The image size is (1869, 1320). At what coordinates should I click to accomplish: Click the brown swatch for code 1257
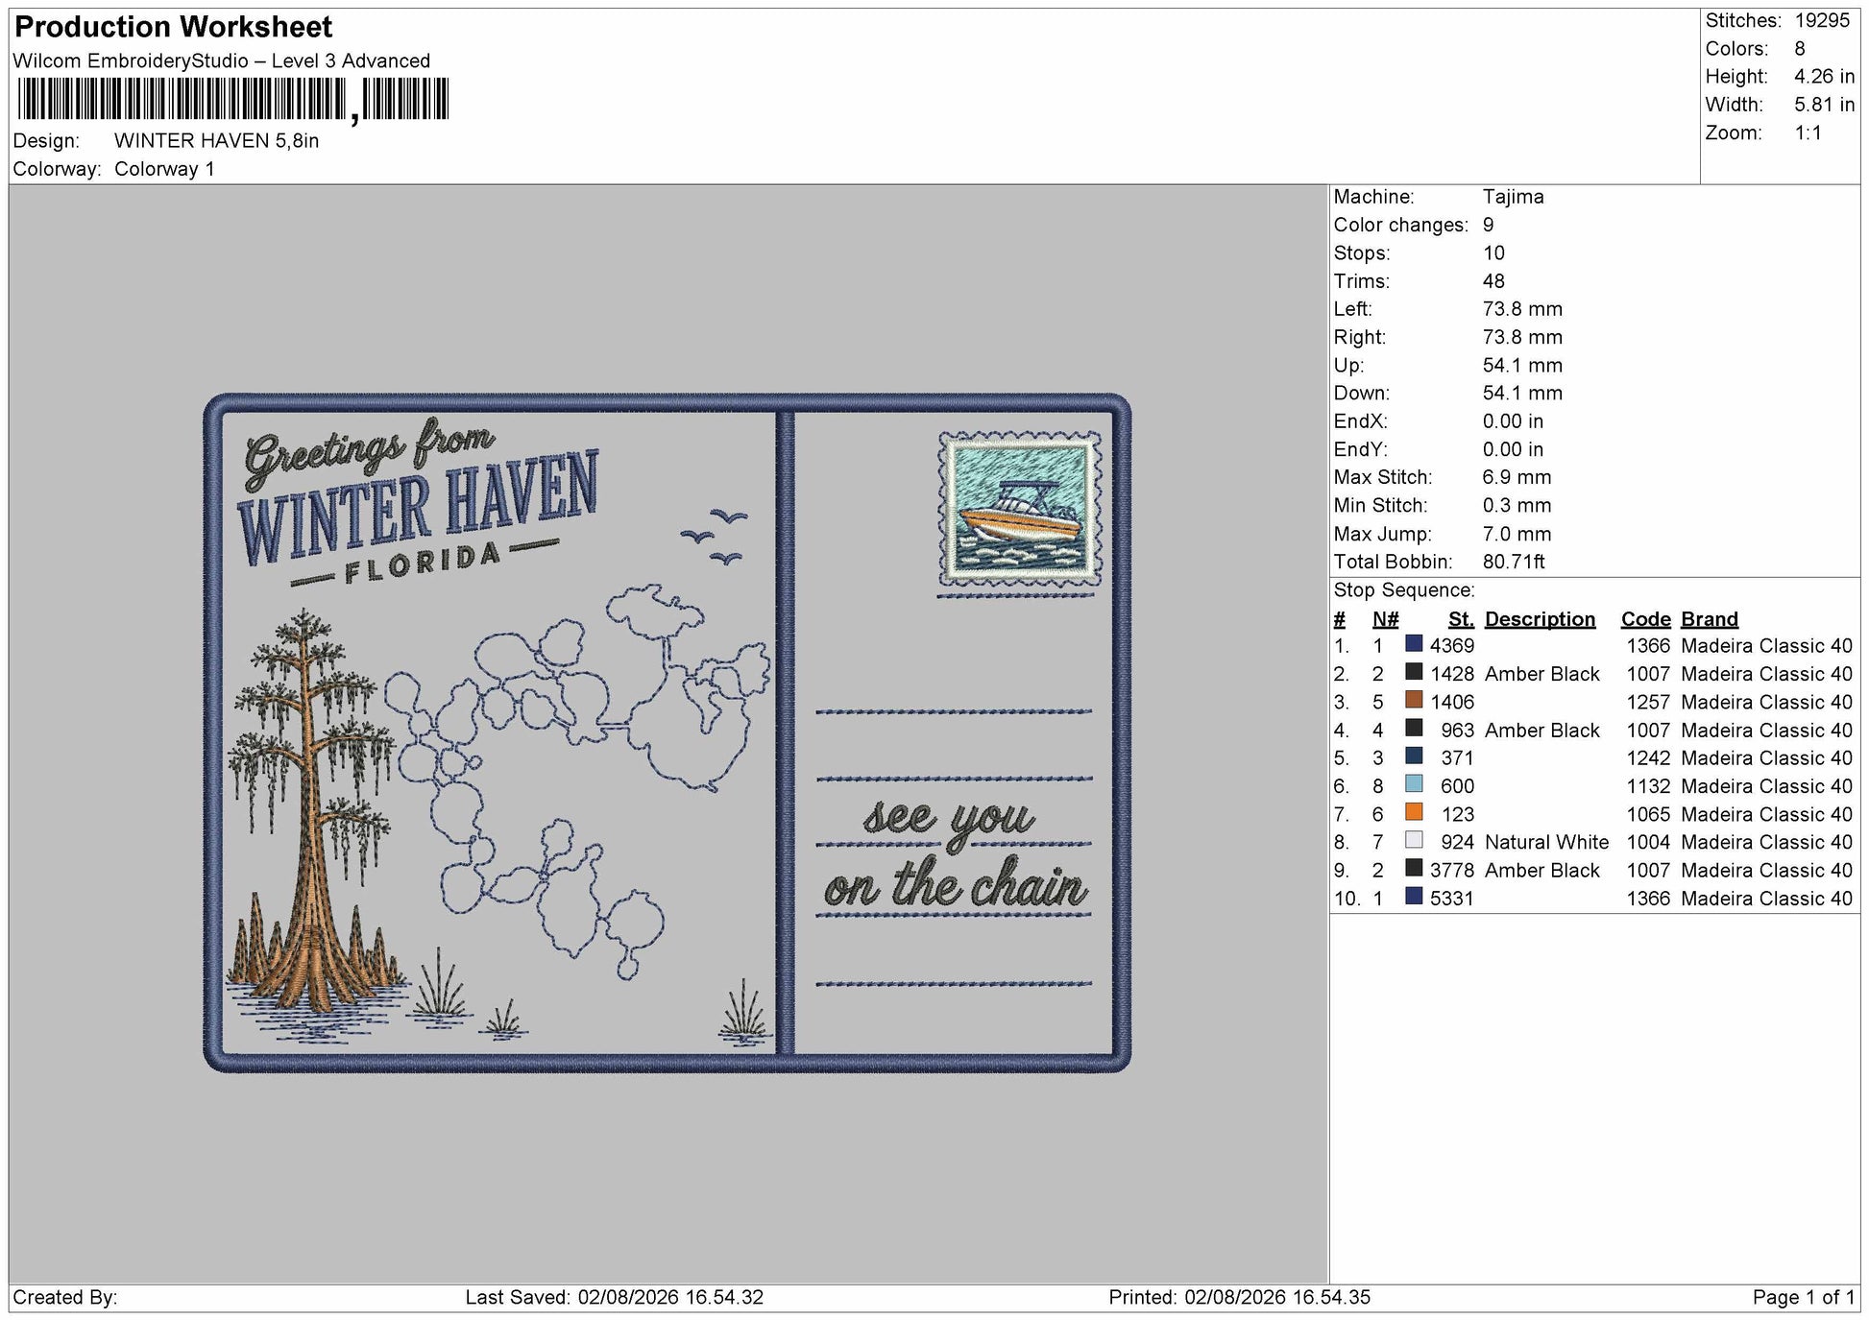coord(1414,700)
